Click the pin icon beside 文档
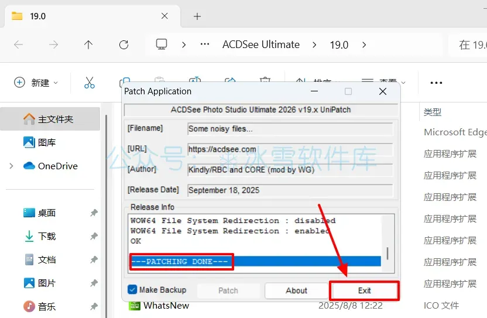The height and width of the screenshot is (318, 487). click(94, 259)
